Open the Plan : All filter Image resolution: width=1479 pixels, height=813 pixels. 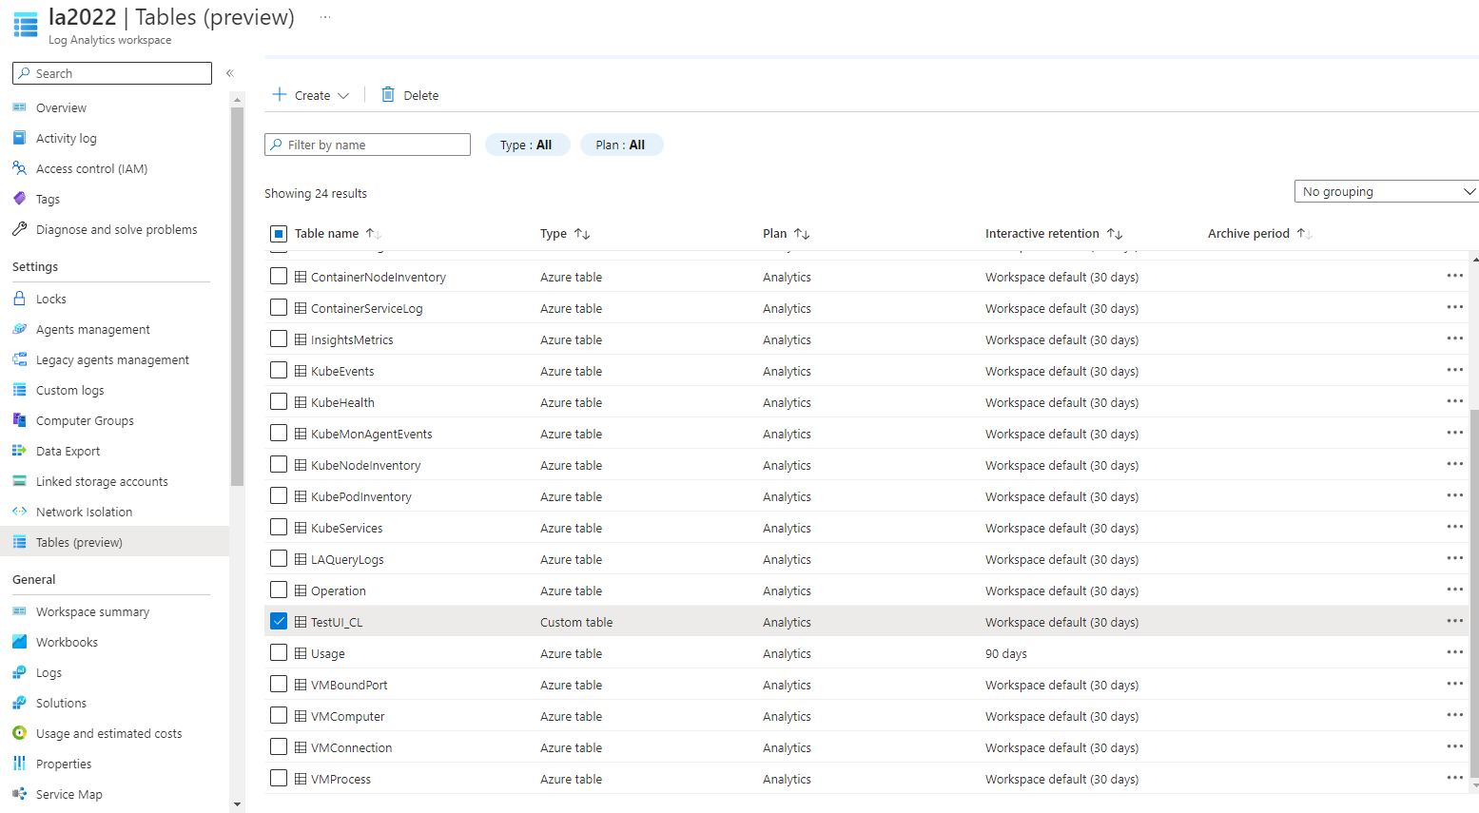pos(621,145)
